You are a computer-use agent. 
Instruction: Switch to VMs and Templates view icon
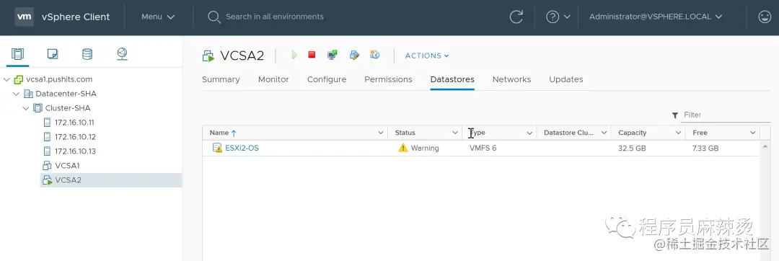coord(53,53)
